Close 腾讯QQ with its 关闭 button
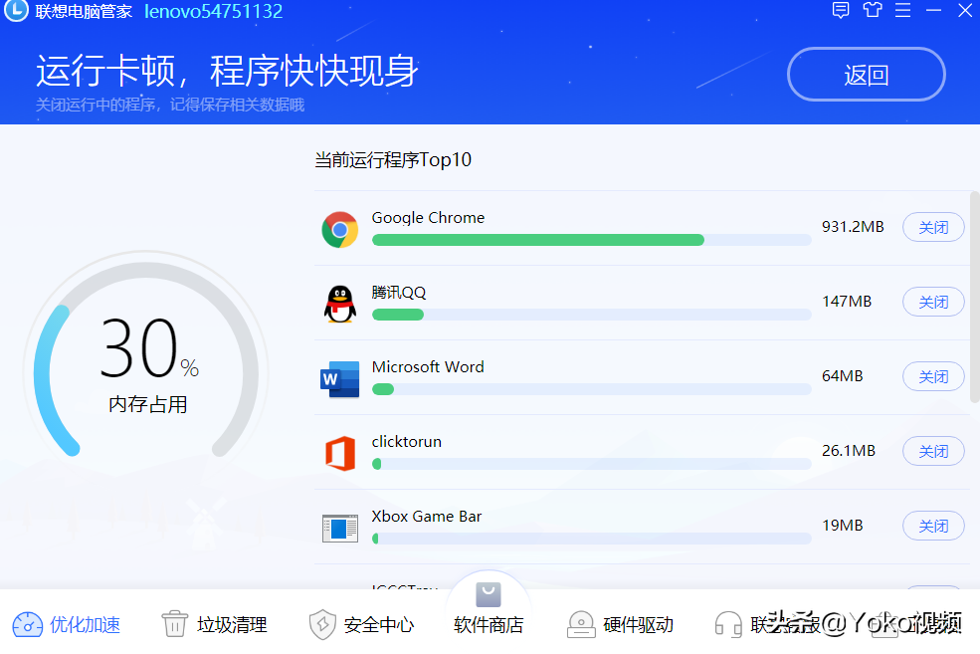This screenshot has width=980, height=654. pos(933,302)
